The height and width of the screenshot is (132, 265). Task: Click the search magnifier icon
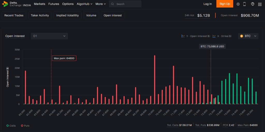pos(112,4)
